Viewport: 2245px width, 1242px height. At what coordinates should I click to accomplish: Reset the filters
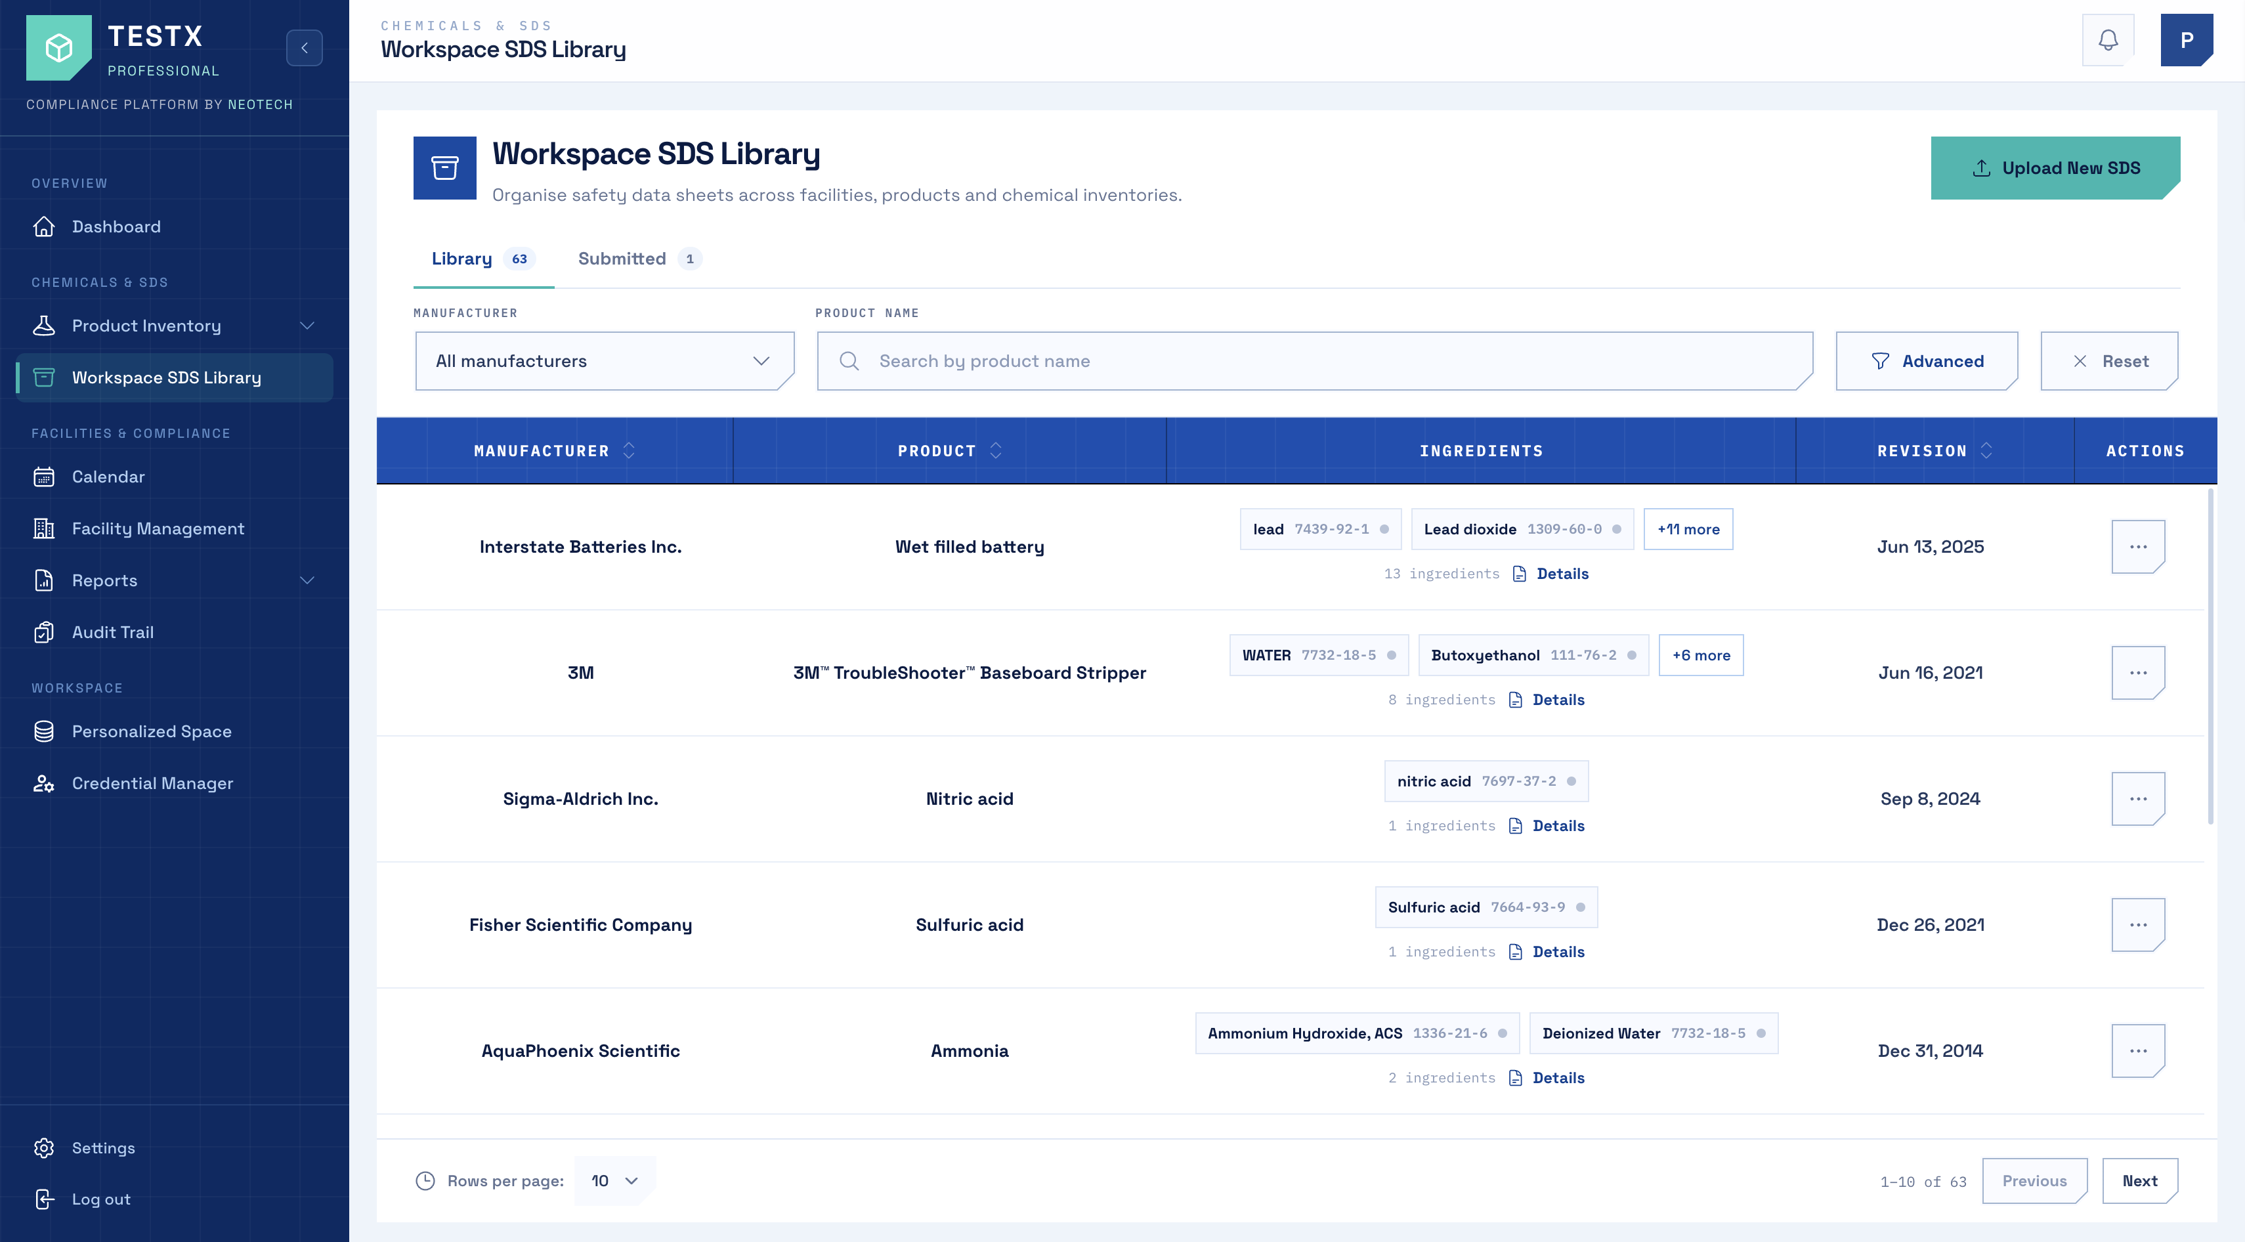pos(2109,361)
